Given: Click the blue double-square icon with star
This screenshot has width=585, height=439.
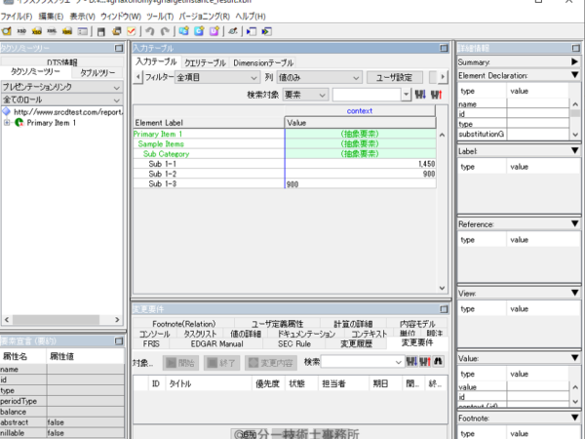Looking at the screenshot, I should [183, 31].
